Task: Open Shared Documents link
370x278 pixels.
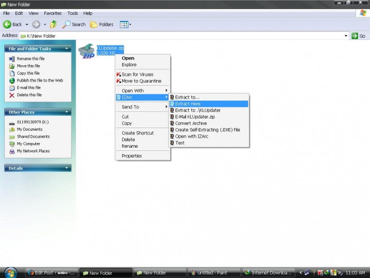Action: tap(33, 137)
